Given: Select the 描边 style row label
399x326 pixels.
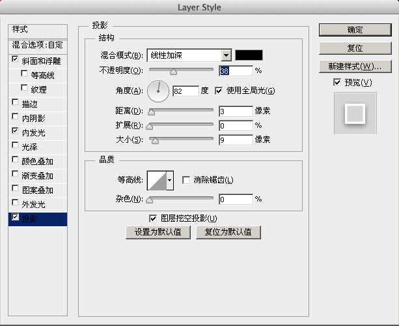Looking at the screenshot, I should point(29,104).
